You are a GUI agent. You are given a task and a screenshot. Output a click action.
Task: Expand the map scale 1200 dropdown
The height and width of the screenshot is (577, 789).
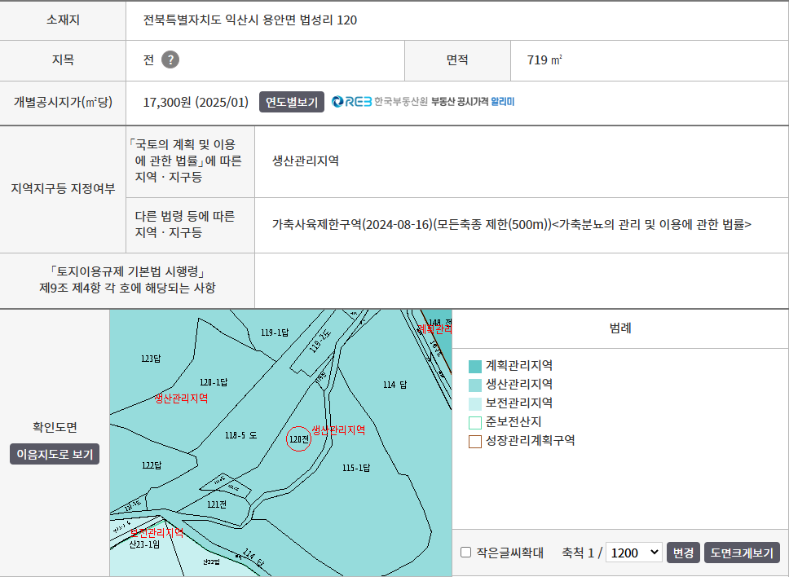coord(634,553)
